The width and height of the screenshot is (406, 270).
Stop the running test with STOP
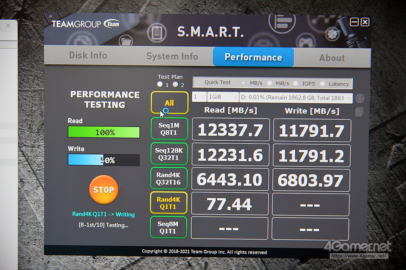click(x=104, y=190)
